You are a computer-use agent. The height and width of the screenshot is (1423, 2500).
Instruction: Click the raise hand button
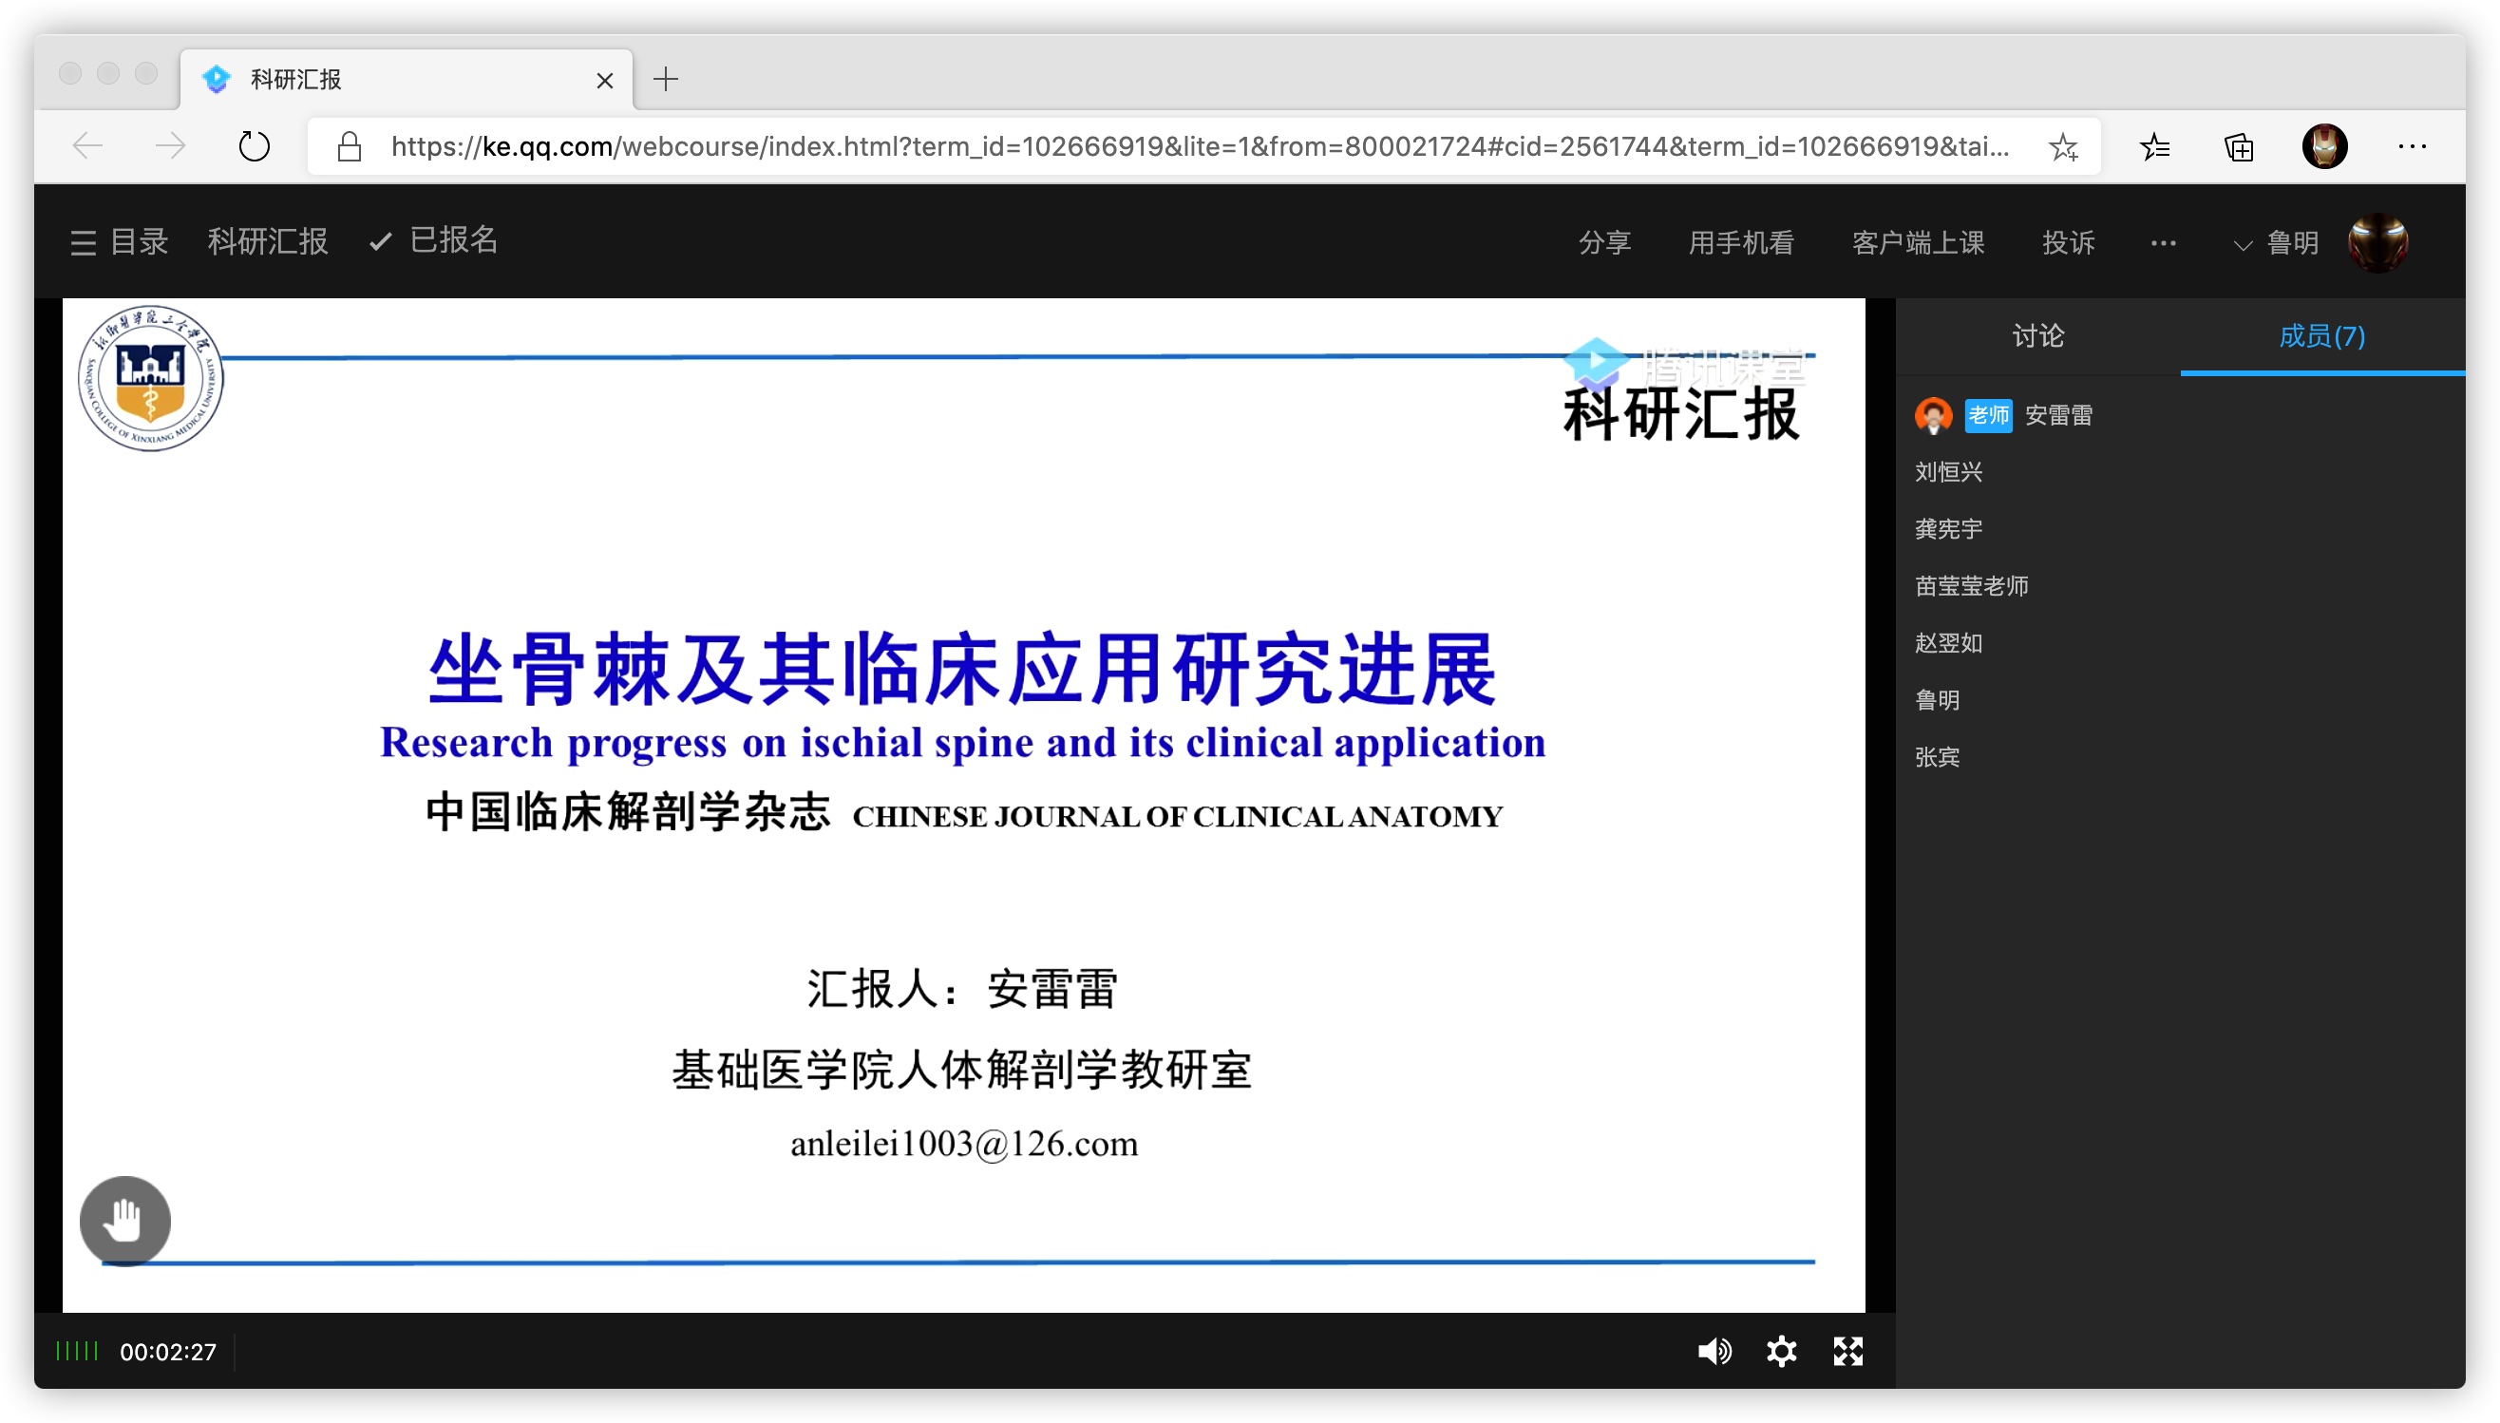(125, 1220)
